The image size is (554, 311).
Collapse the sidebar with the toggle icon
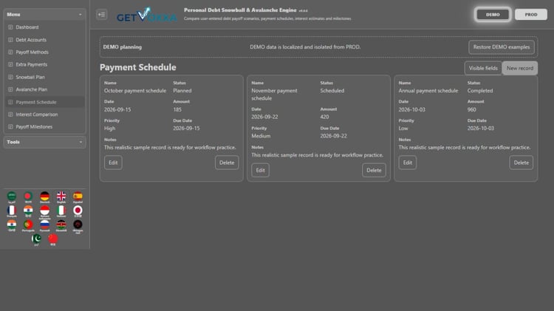pyautogui.click(x=102, y=15)
